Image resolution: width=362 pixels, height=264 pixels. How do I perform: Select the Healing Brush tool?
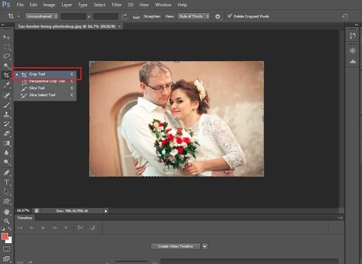click(6, 96)
